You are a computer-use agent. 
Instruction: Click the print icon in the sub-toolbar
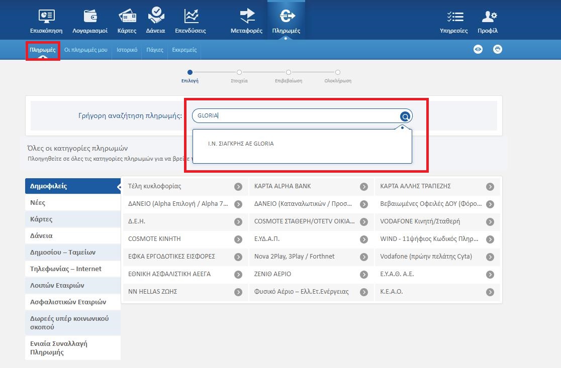(497, 49)
